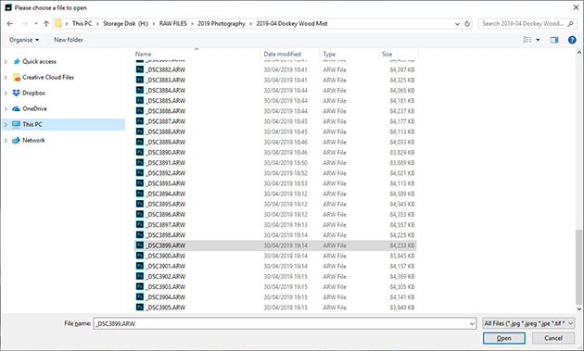
Task: Create a New folder
Action: coord(69,40)
